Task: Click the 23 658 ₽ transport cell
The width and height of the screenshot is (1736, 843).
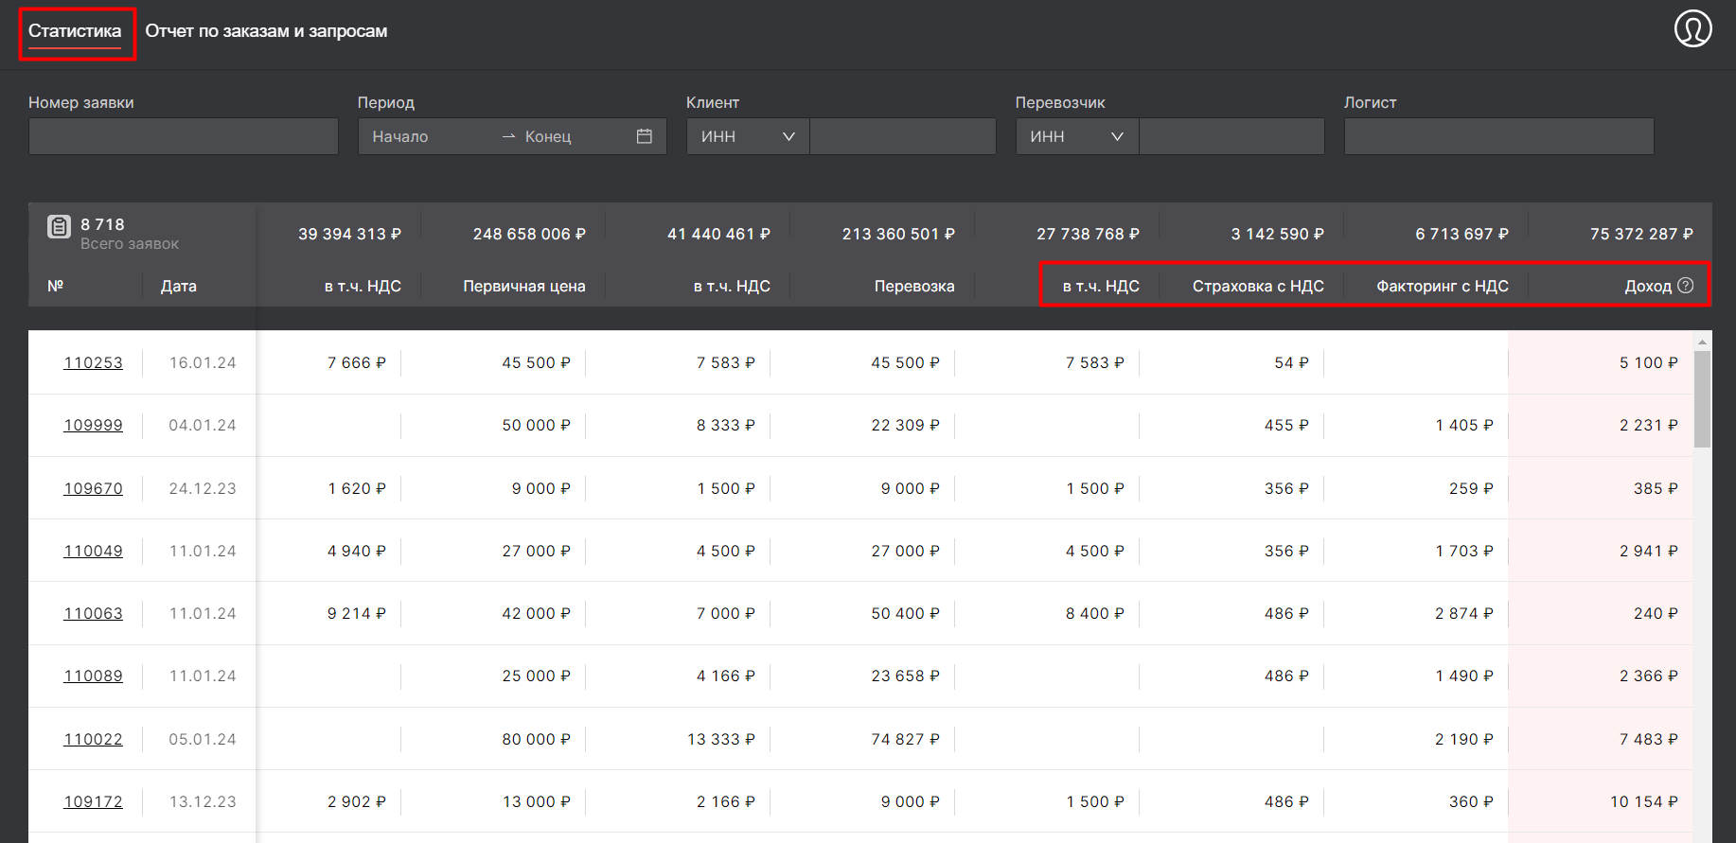Action: pos(905,676)
